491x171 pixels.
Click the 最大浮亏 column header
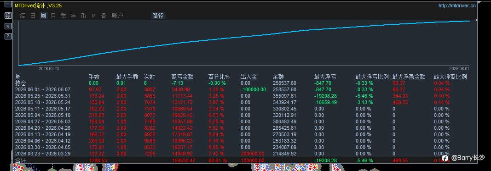[x=325, y=77]
